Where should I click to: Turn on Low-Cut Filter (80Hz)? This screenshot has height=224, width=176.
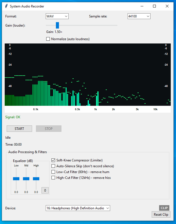pos(53,172)
